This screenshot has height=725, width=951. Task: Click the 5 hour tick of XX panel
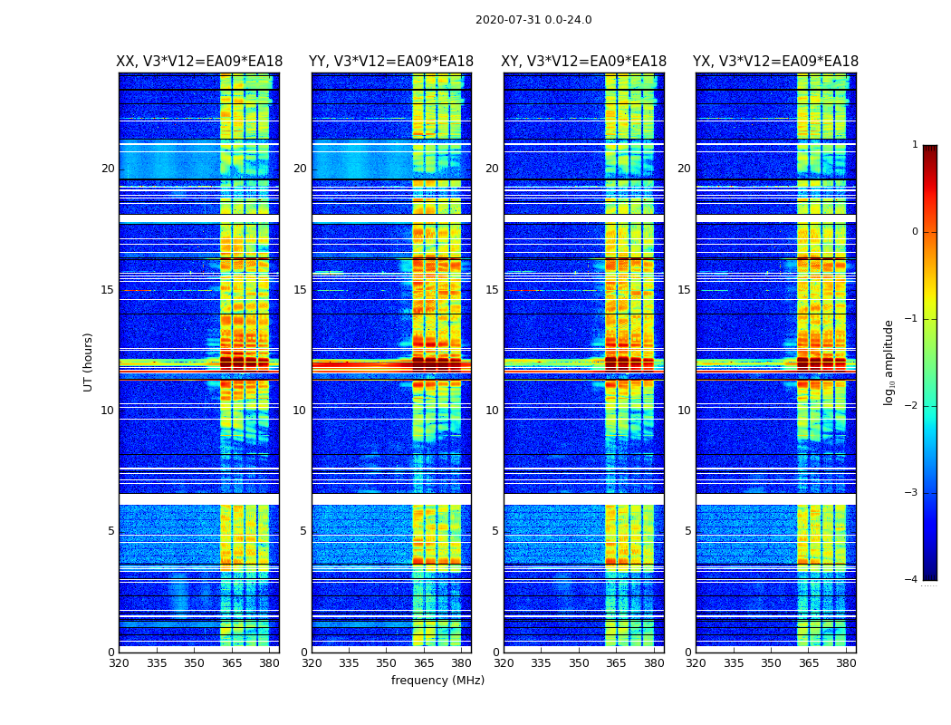click(111, 531)
